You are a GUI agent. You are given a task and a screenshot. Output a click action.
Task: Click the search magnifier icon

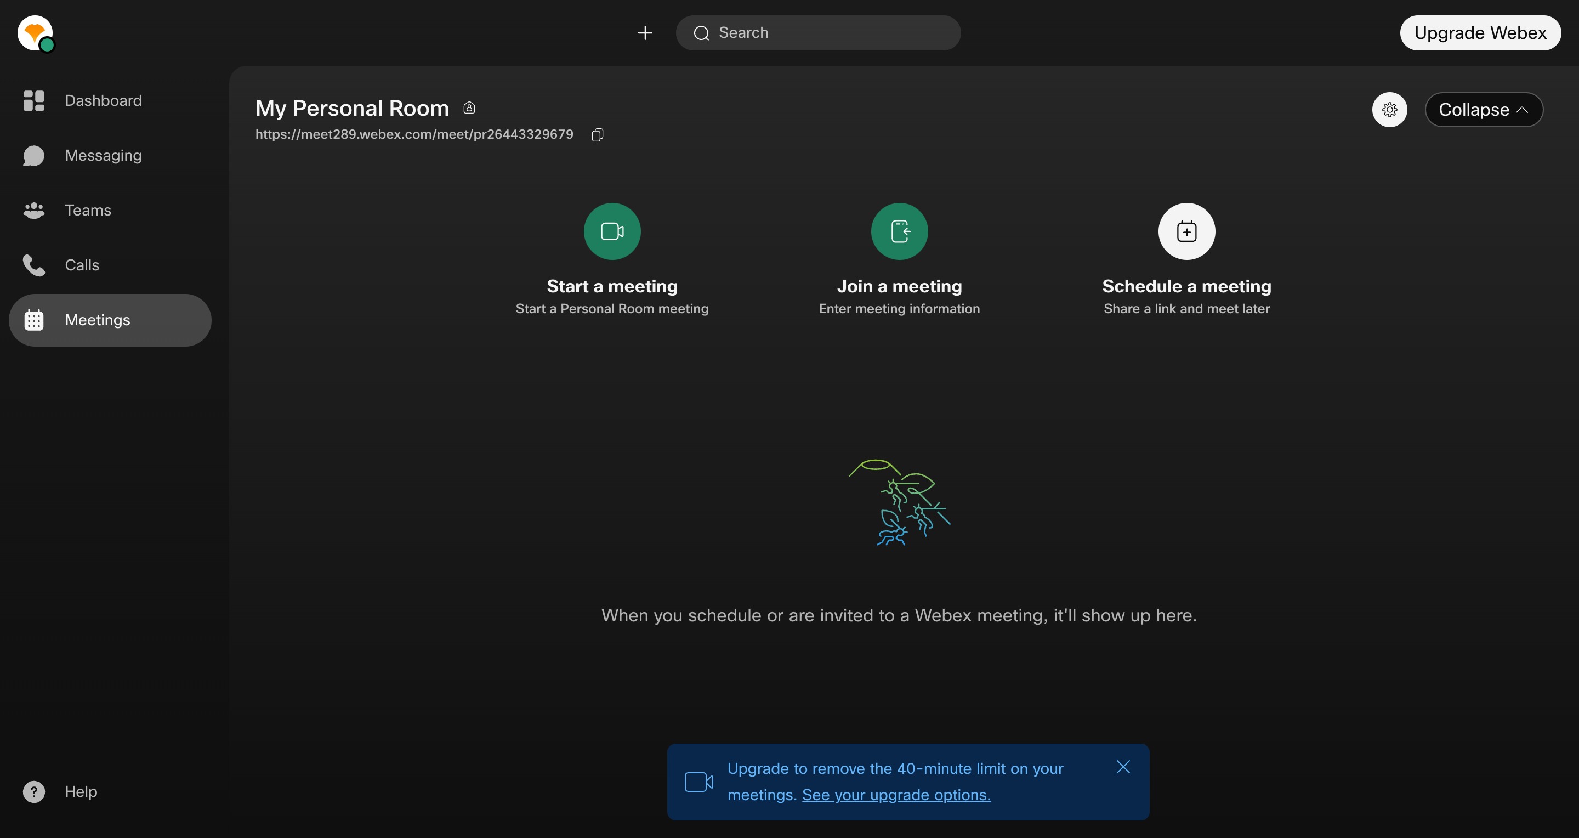(701, 33)
